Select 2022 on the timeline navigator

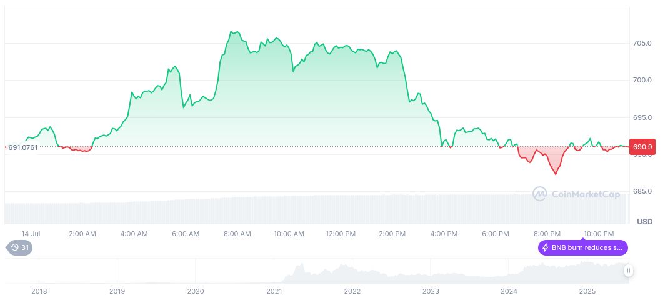point(352,291)
